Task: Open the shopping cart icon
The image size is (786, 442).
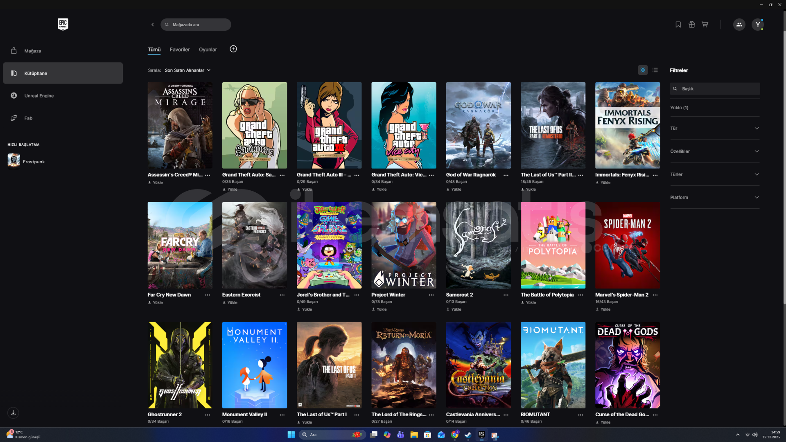Action: (705, 25)
